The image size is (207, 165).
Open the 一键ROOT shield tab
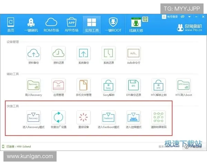pyautogui.click(x=113, y=25)
